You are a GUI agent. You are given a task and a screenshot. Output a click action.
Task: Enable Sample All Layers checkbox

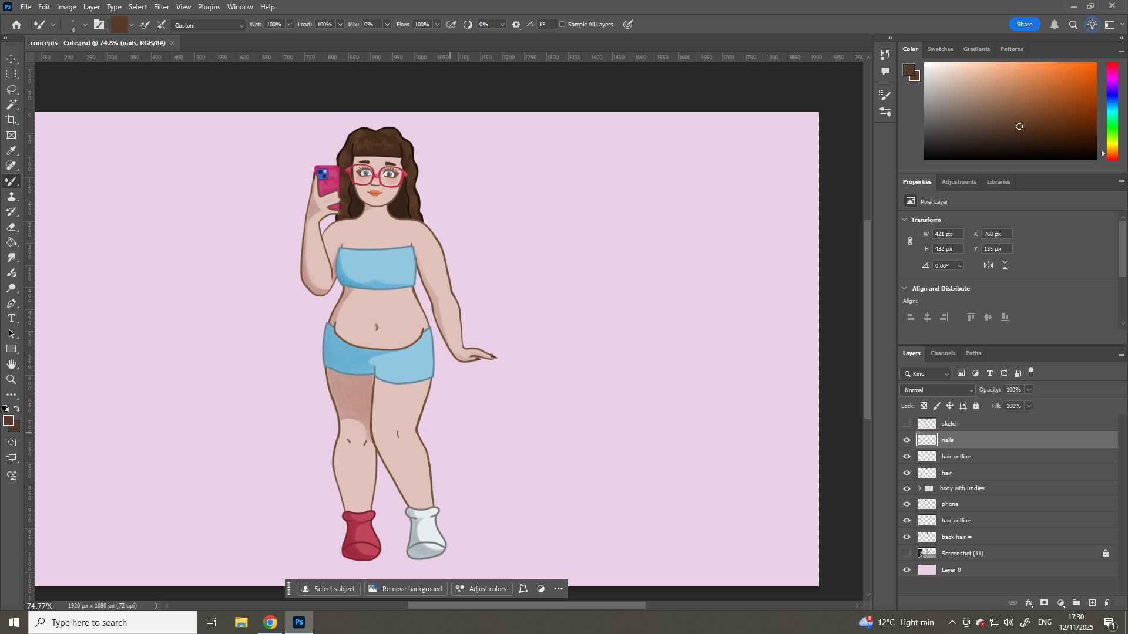point(562,25)
